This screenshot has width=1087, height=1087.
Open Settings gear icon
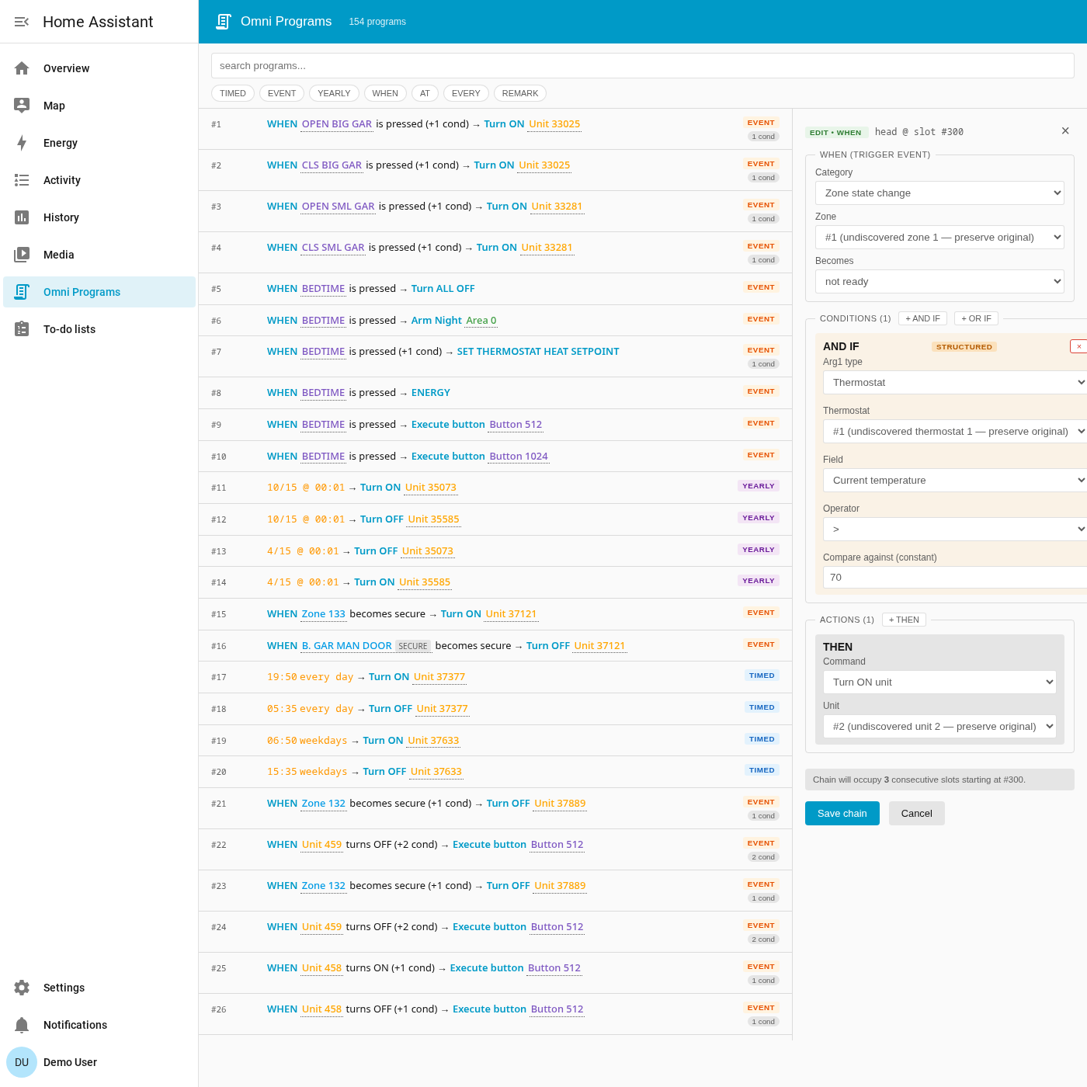pos(22,988)
